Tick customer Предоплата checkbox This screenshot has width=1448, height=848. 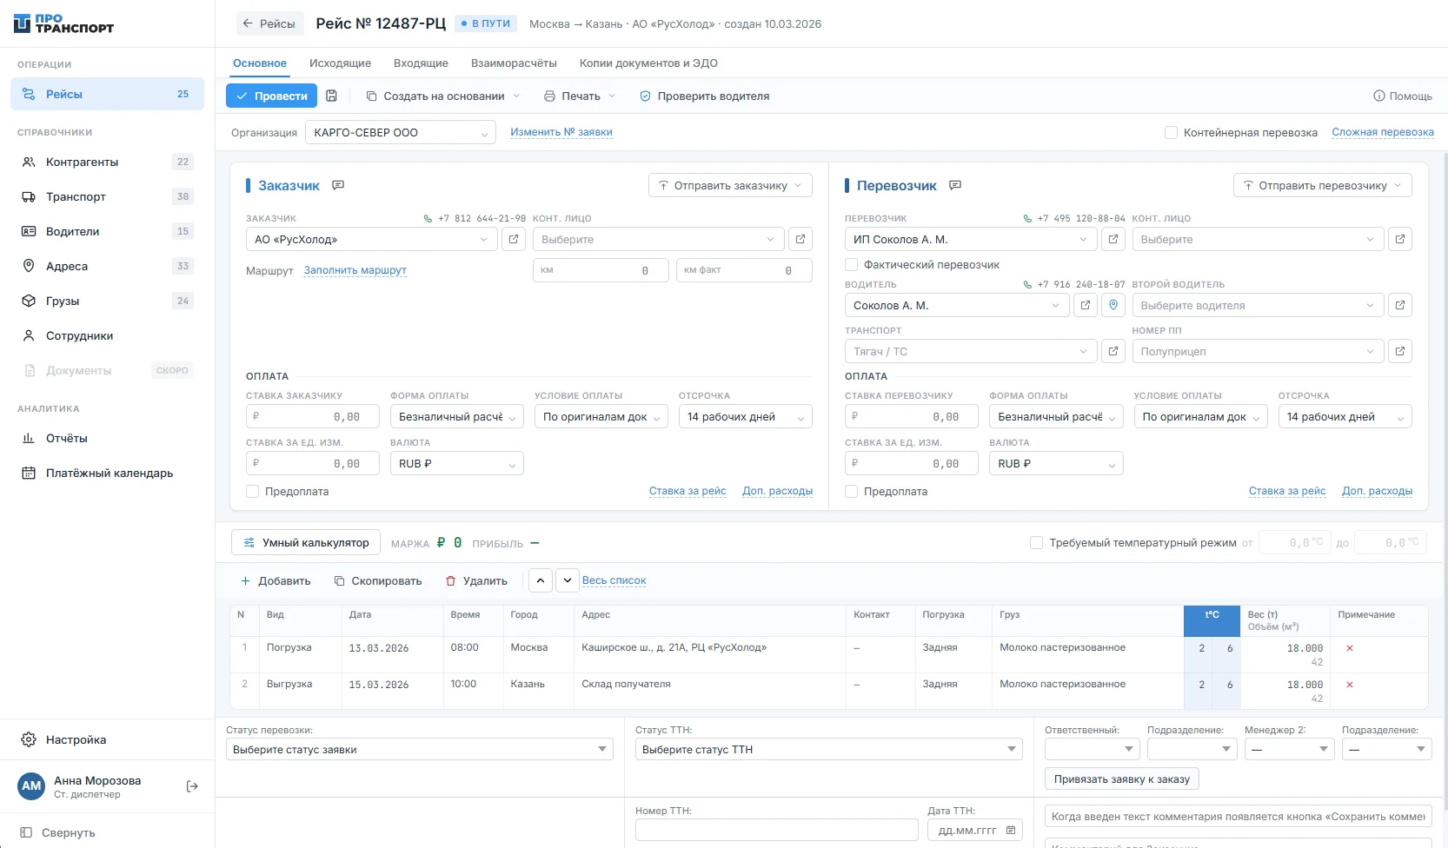253,491
